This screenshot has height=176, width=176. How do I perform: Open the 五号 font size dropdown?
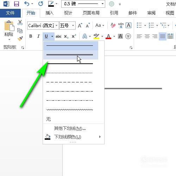(73, 25)
